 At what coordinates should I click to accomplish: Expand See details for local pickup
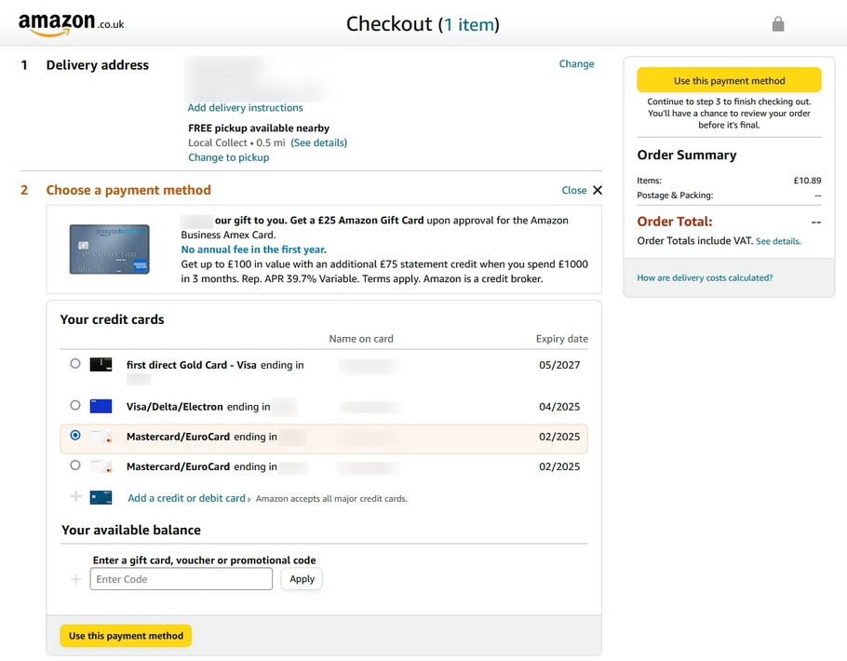(316, 142)
